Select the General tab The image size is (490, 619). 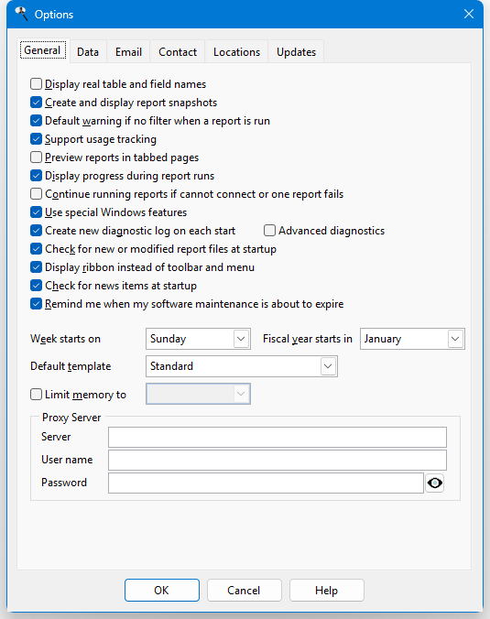43,50
